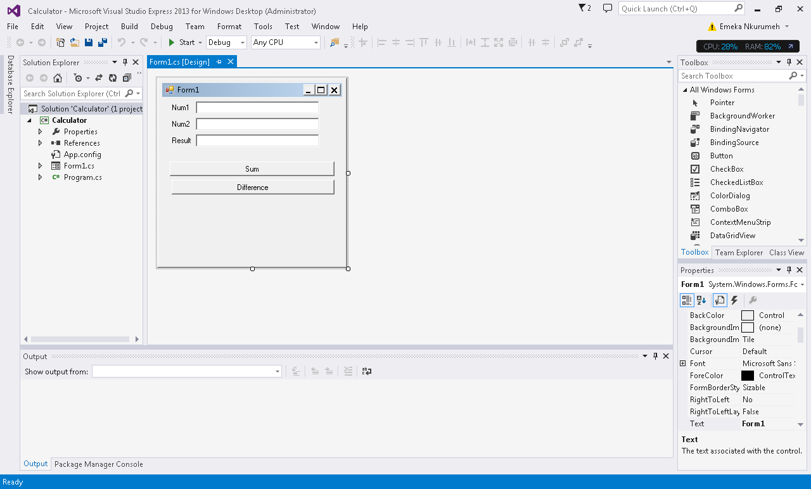Click the Save All toolbar icon
The width and height of the screenshot is (811, 489).
[102, 42]
